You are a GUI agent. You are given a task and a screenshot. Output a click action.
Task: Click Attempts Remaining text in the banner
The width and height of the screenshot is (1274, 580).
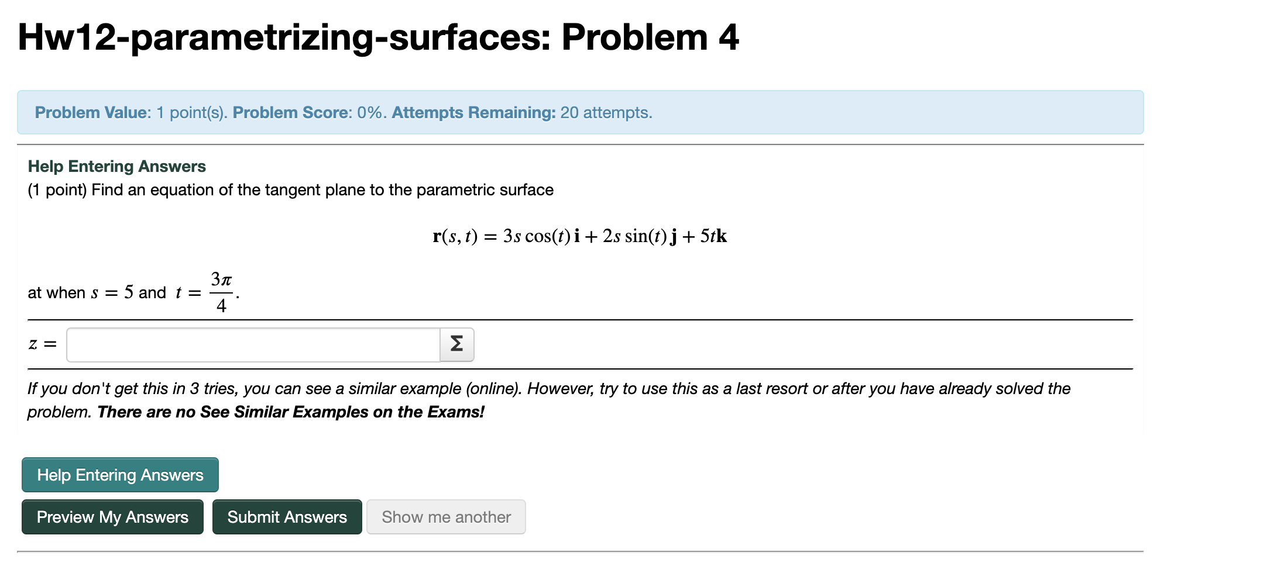(473, 112)
